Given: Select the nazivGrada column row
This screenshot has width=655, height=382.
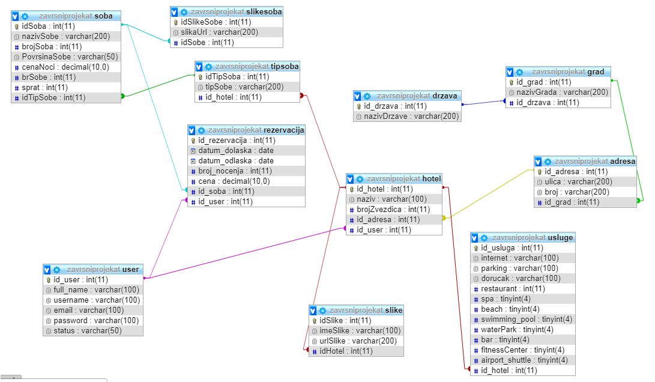Looking at the screenshot, I should pos(558,92).
